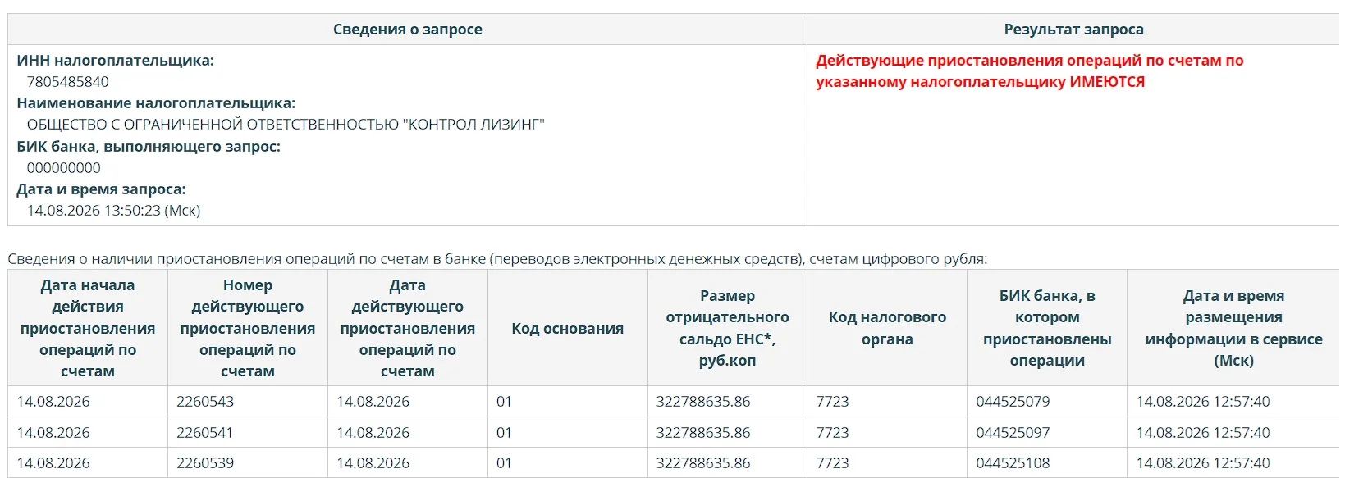Select the "Результат запроса" header
This screenshot has width=1345, height=478.
pyautogui.click(x=1073, y=30)
